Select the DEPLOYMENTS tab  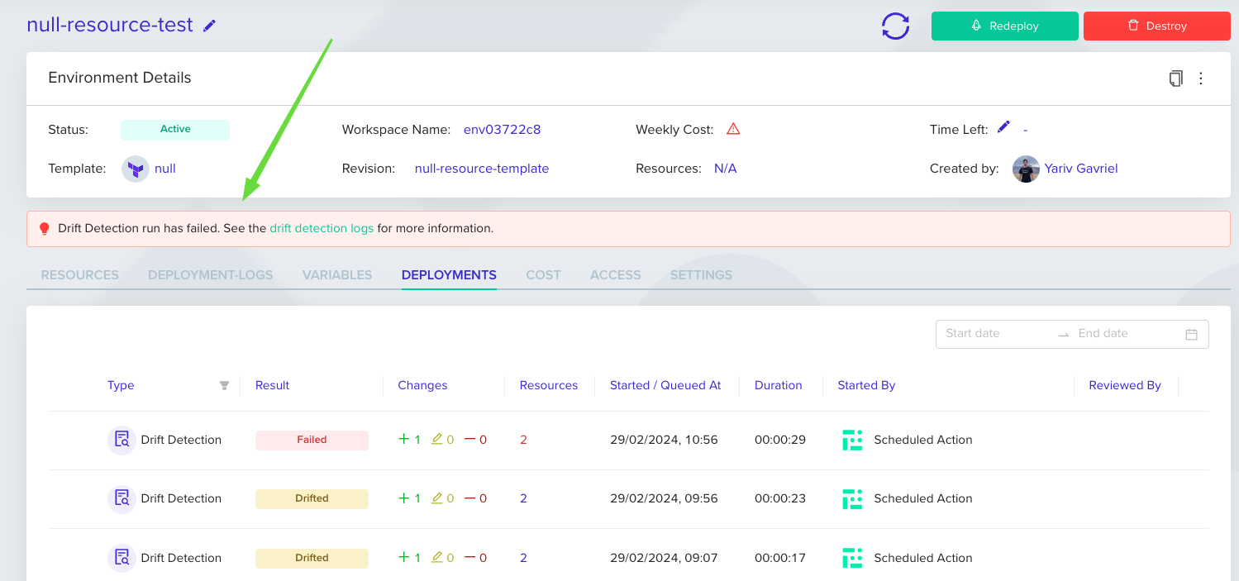coord(449,275)
